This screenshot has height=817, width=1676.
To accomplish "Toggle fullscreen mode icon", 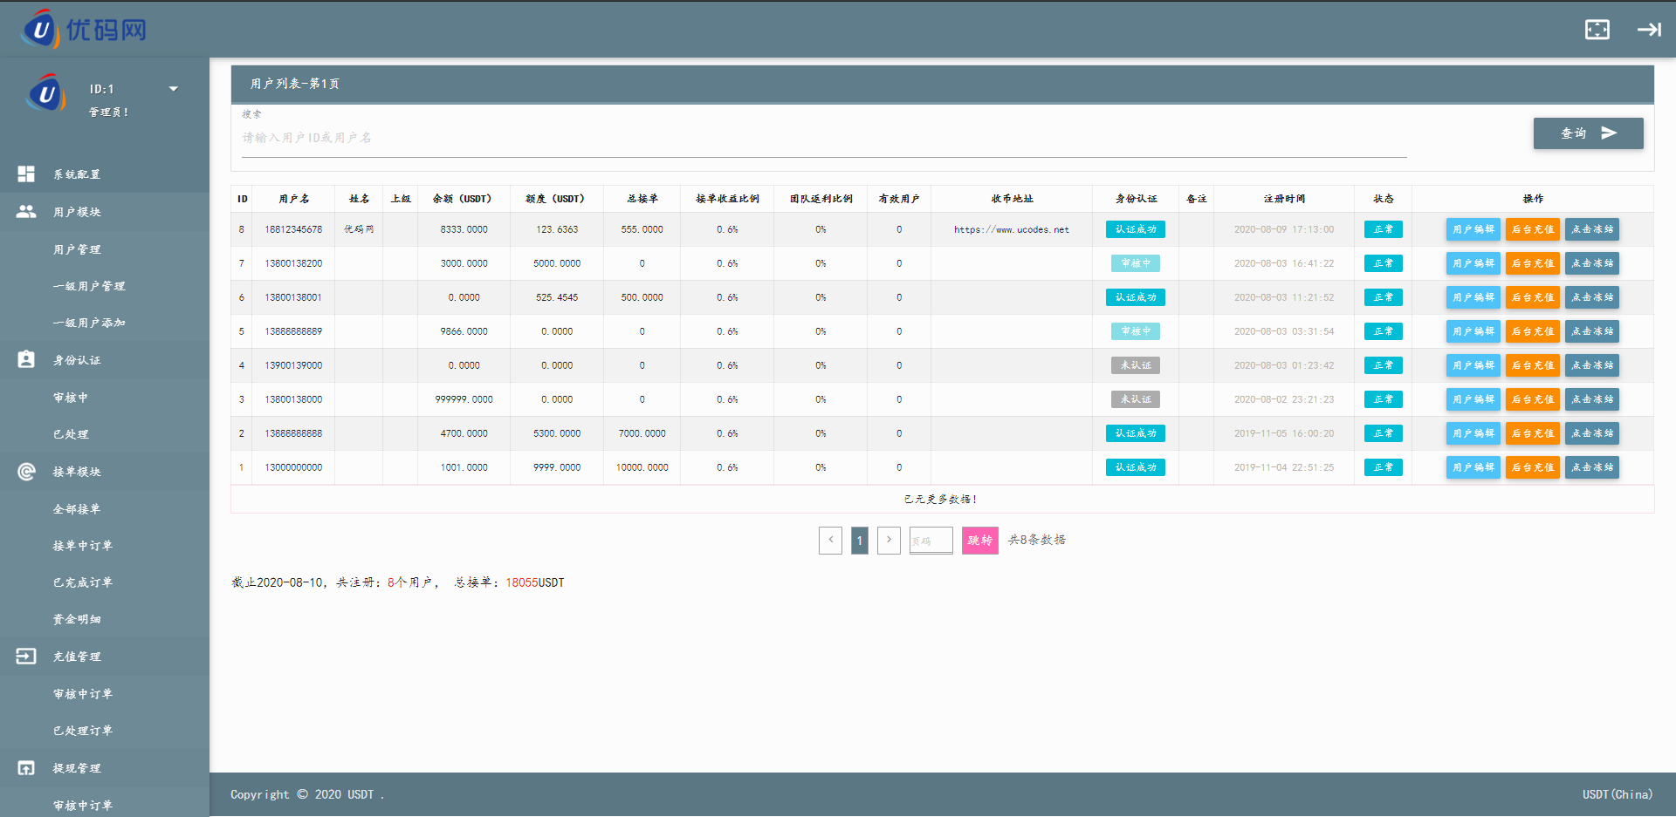I will pos(1597,30).
